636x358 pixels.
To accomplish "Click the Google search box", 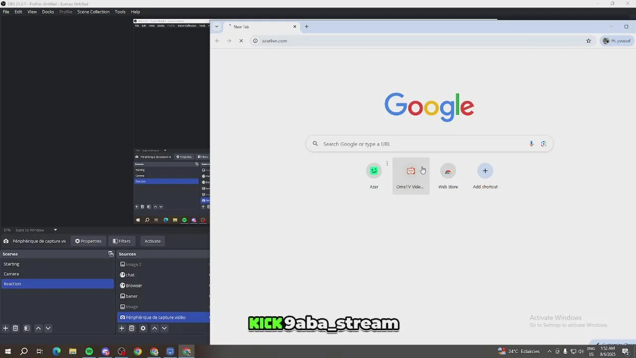I will (429, 144).
